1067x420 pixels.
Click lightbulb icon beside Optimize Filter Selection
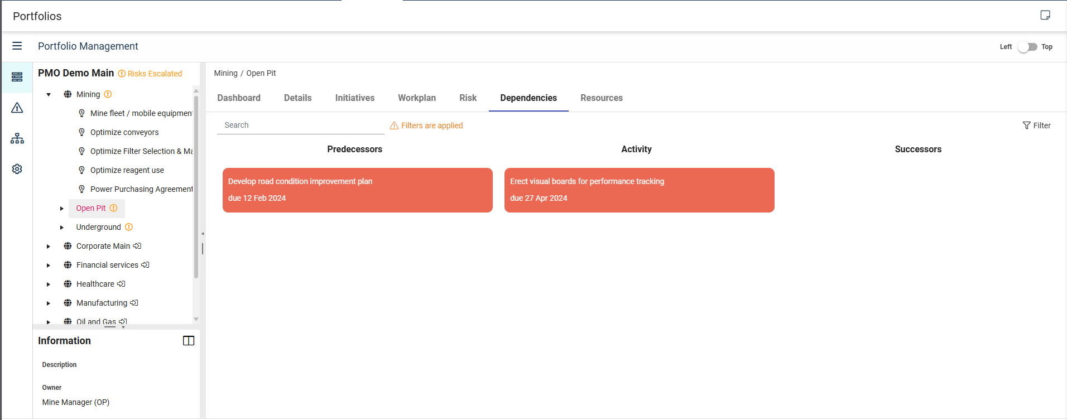81,151
